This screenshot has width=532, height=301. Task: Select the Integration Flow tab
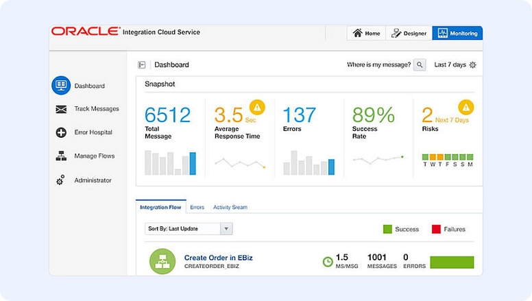coord(161,207)
